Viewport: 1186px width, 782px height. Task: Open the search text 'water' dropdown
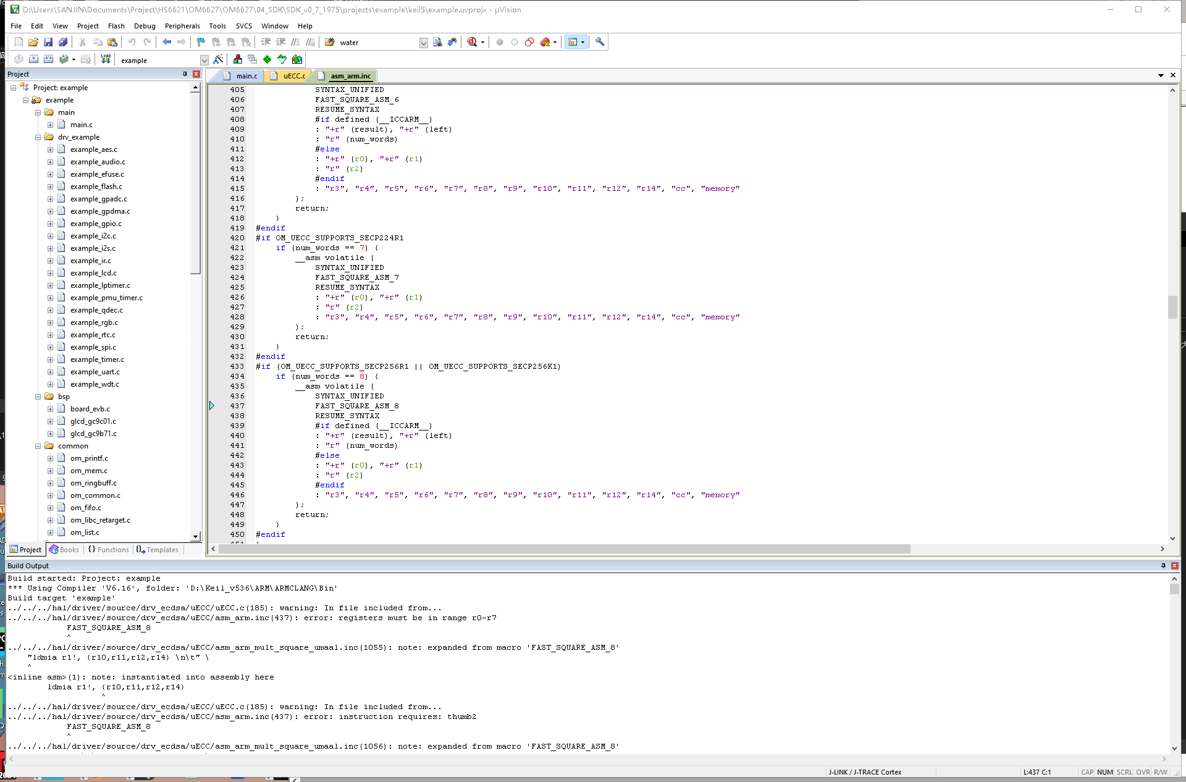pyautogui.click(x=423, y=43)
